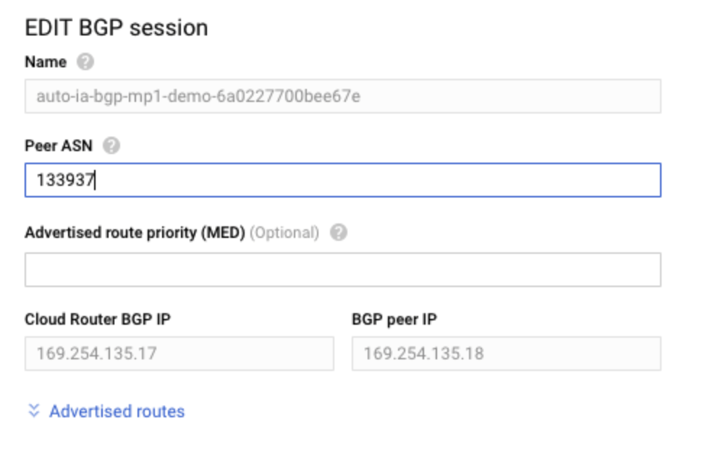Place cursor at end of 133937 text
Viewport: 702px width, 457px height.
click(x=95, y=180)
